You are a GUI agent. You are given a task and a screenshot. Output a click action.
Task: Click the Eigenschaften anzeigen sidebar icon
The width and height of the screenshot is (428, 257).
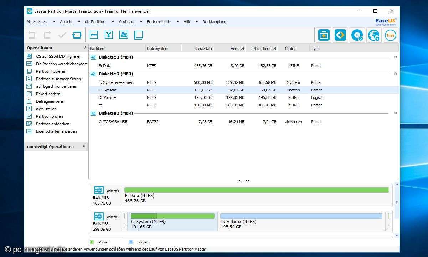click(x=29, y=131)
